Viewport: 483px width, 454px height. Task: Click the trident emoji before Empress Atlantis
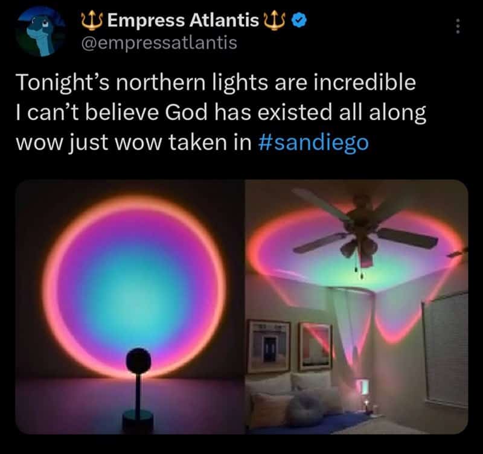click(x=92, y=21)
